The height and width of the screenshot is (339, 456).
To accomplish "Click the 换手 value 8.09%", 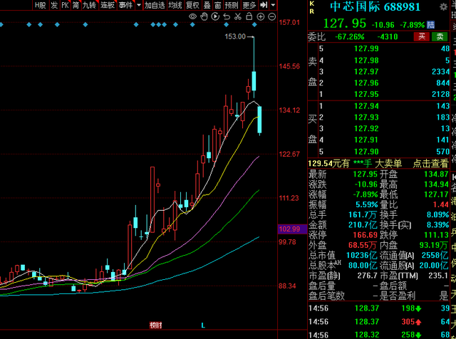I will point(437,214).
